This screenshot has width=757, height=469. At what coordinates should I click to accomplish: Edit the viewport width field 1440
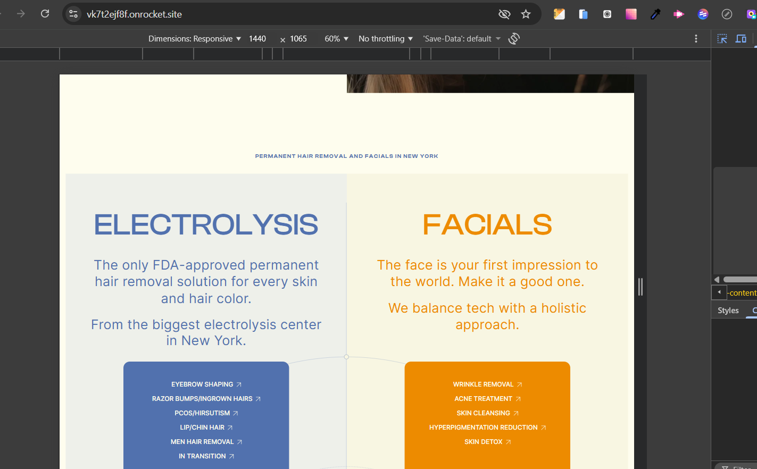click(258, 39)
